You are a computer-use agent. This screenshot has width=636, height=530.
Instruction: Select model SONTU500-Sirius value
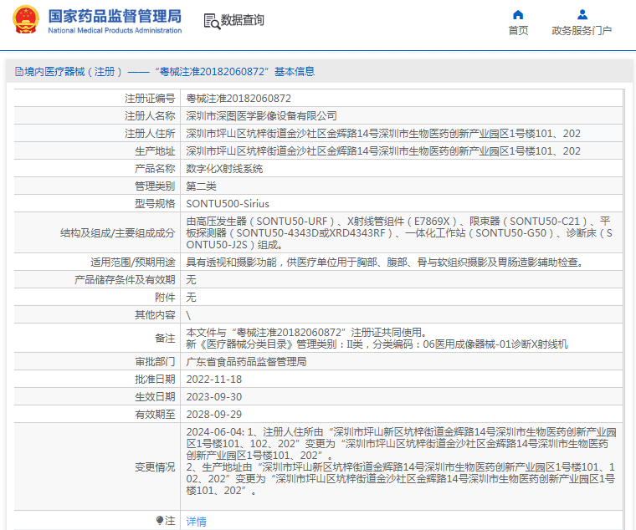[228, 203]
